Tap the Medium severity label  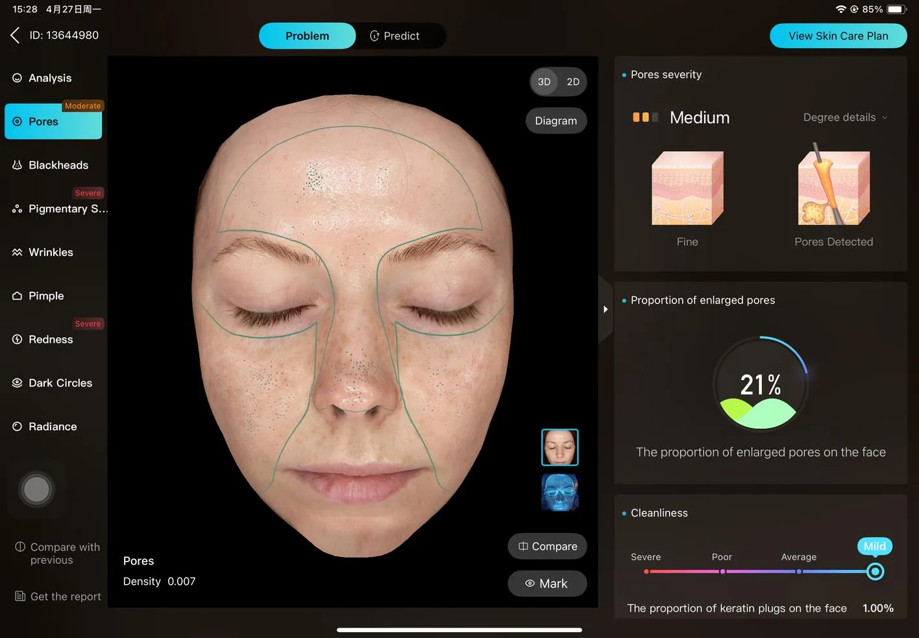coord(700,117)
